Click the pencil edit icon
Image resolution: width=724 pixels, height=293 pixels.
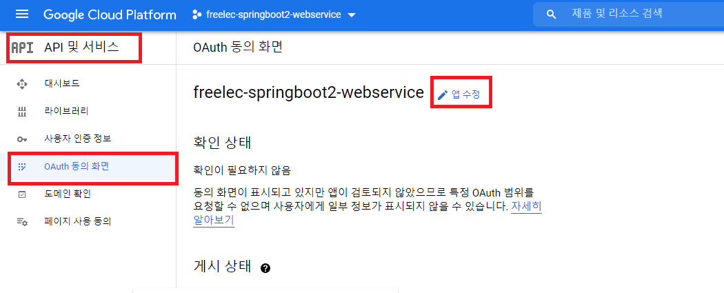coord(443,95)
